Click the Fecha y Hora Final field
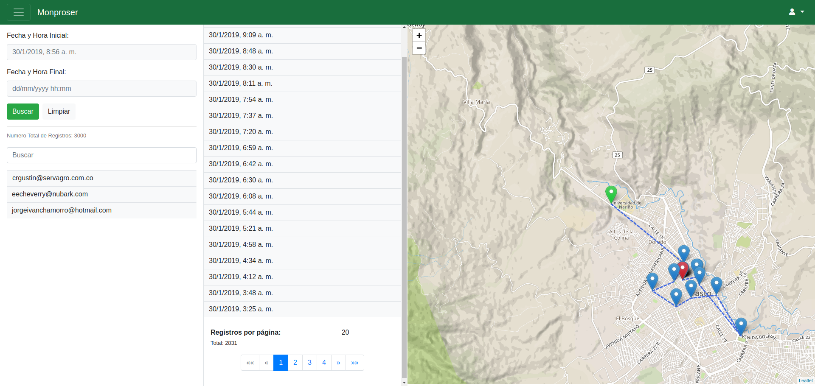The image size is (815, 386). pos(101,89)
